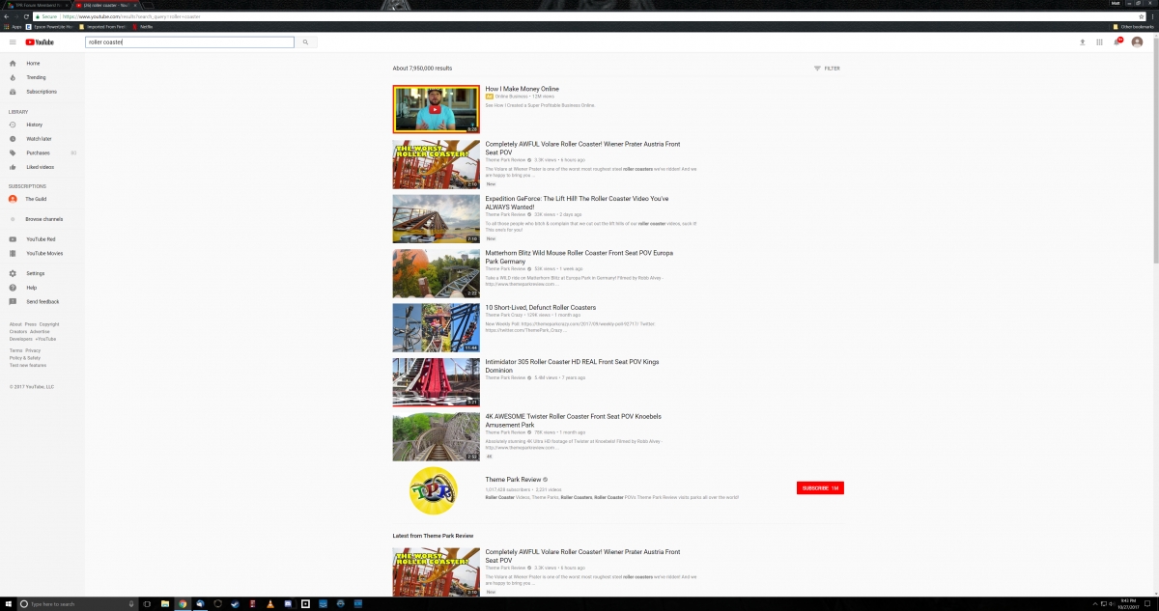Subscribe to Theme Park Review channel
This screenshot has height=611, width=1159.
point(820,488)
